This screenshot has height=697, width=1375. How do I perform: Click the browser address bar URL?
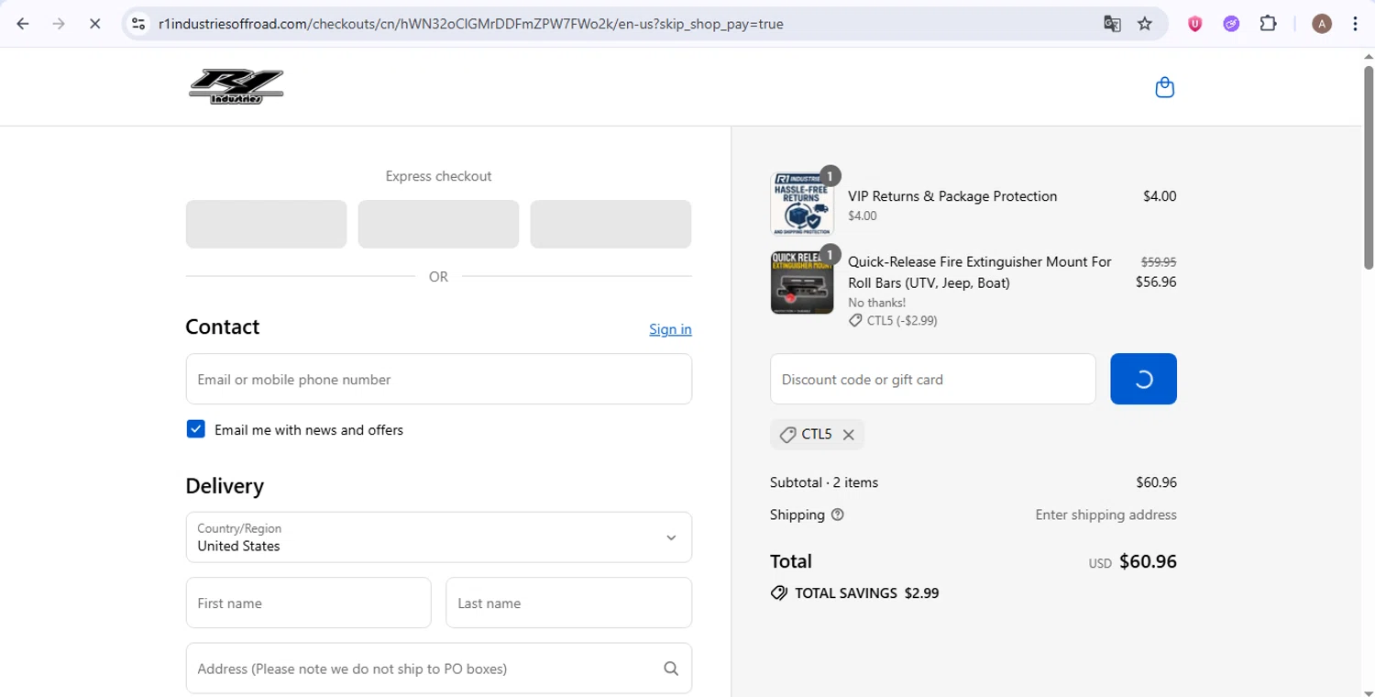[471, 24]
